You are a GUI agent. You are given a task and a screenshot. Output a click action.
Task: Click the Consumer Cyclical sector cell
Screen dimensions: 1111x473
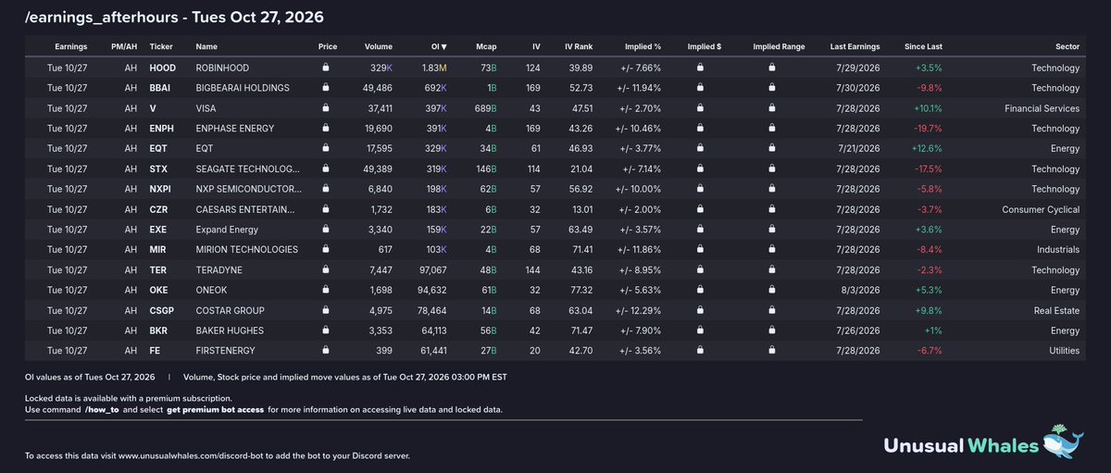[x=1041, y=209]
